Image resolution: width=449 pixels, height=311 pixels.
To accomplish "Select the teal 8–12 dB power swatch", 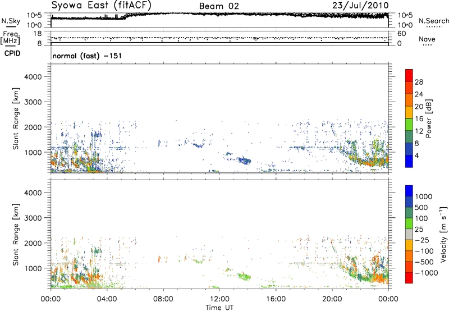I will pos(409,137).
